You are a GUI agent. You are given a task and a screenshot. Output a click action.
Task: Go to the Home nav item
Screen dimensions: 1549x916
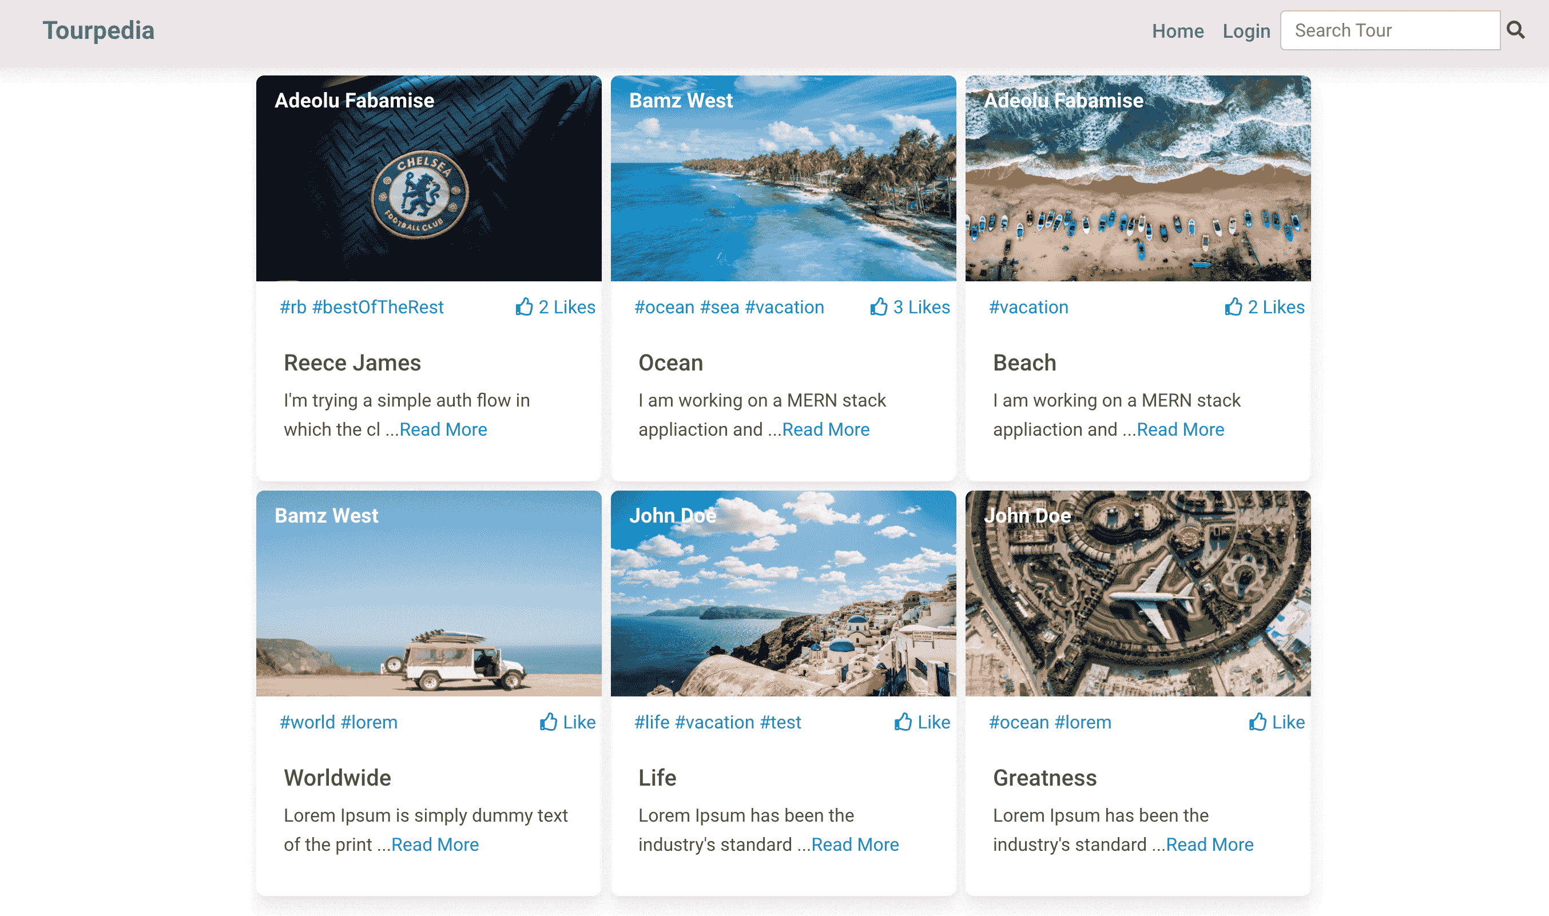coord(1177,31)
